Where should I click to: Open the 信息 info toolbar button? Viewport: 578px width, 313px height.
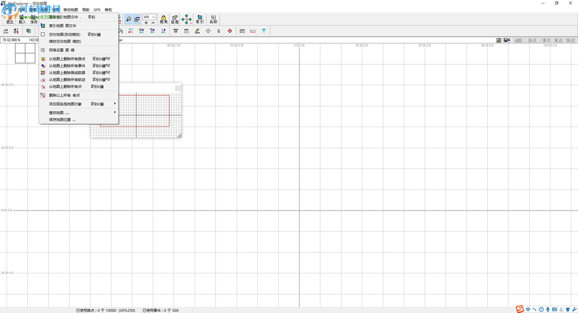[175, 20]
